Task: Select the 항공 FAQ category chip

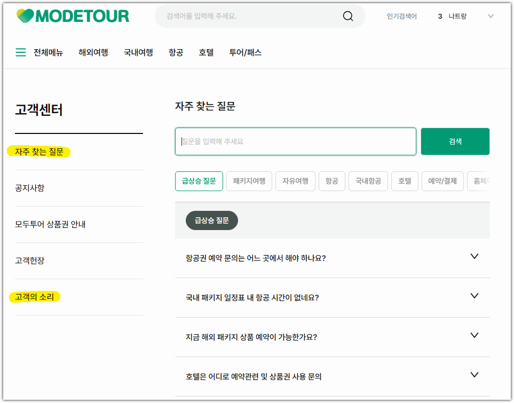Action: click(x=331, y=181)
